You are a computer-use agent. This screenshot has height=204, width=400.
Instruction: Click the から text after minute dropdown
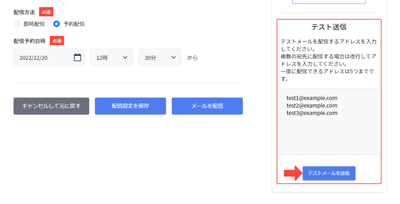click(x=192, y=58)
